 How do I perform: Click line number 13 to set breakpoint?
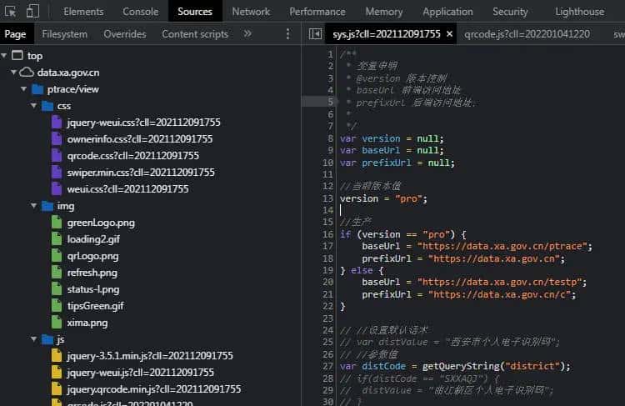point(328,198)
